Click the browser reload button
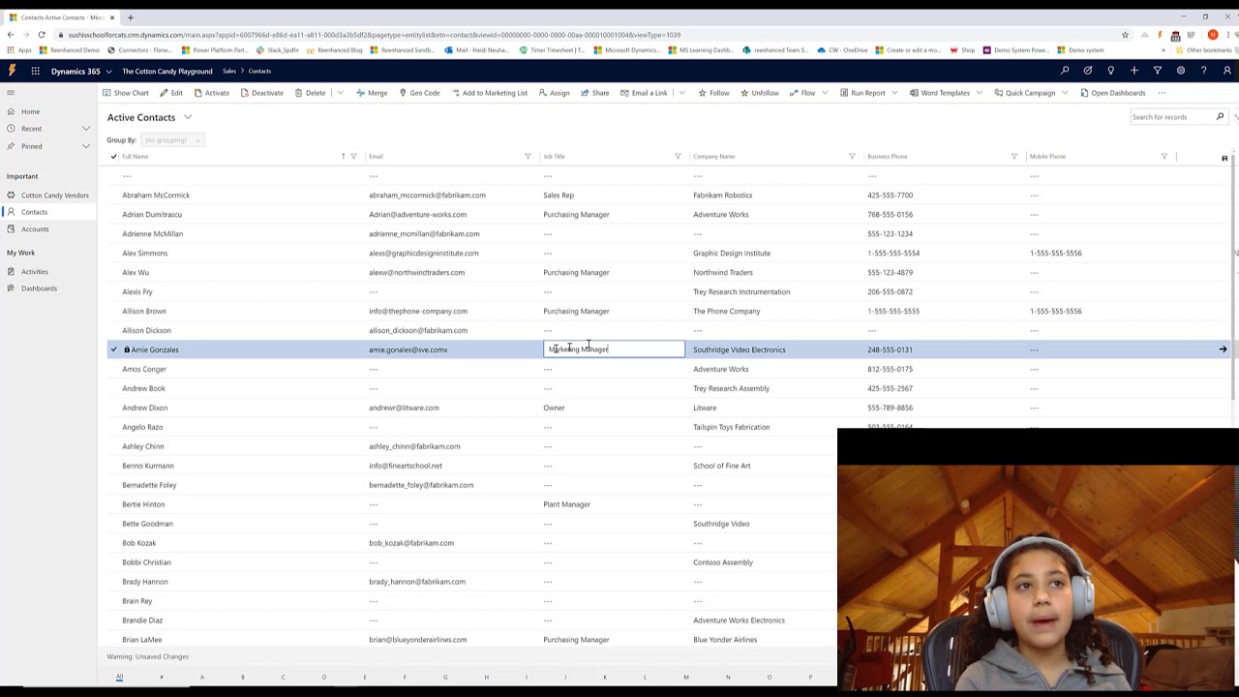The image size is (1239, 697). click(42, 35)
